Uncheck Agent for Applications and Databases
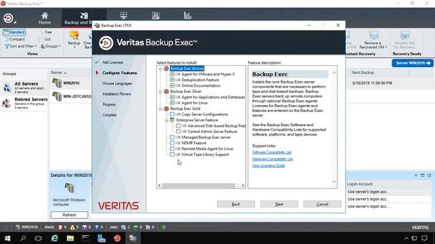The height and width of the screenshot is (244, 435). (172, 97)
